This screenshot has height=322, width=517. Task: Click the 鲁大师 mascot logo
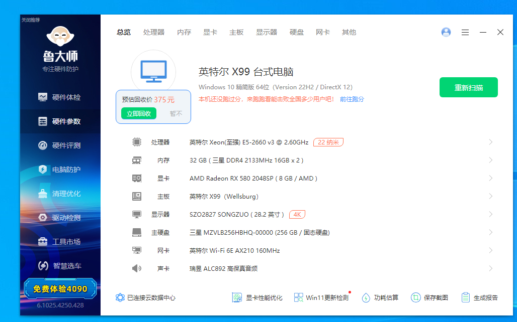click(60, 36)
